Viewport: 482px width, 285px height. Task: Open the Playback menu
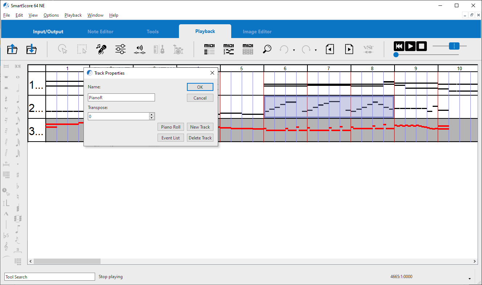tap(73, 15)
